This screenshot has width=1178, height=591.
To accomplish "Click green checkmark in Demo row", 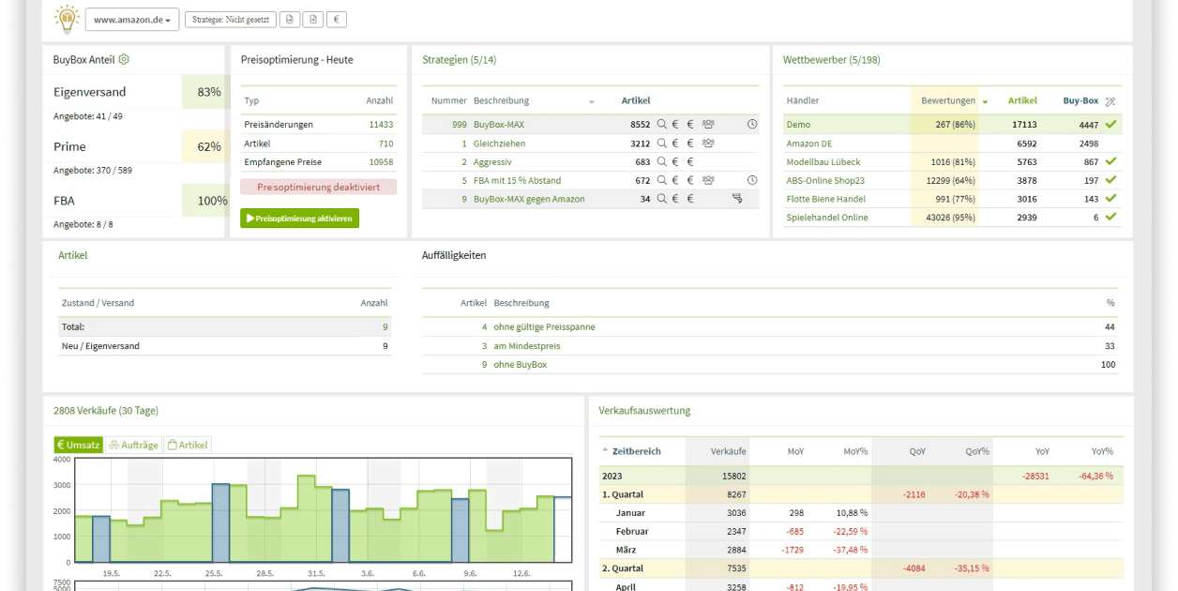I will [1110, 124].
